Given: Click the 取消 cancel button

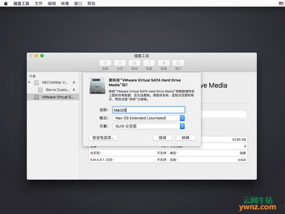Looking at the screenshot, I should click(162, 137).
